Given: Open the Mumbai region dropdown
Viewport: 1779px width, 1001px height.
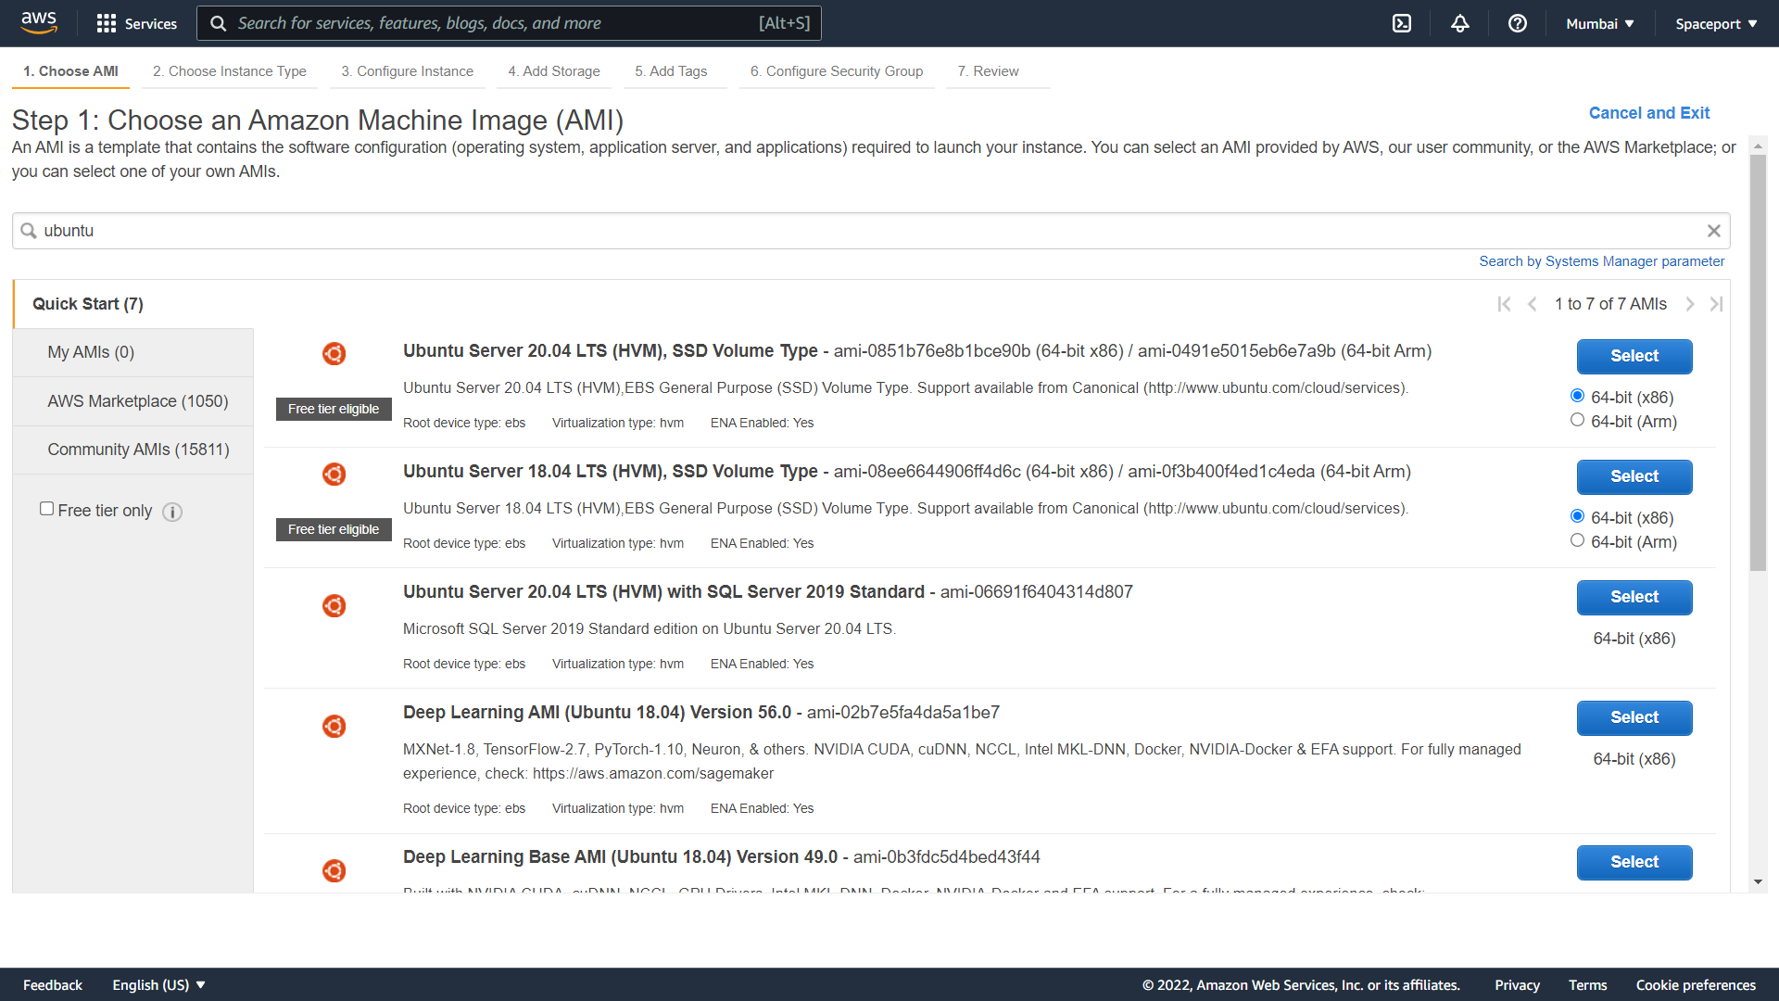Looking at the screenshot, I should click(x=1600, y=23).
